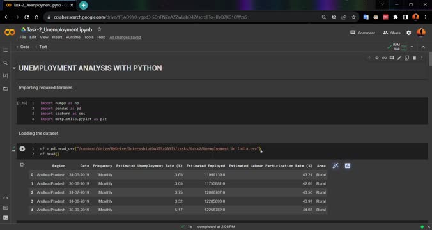This screenshot has width=432, height=230.
Task: Add a new cell with + Code
Action: click(22, 47)
